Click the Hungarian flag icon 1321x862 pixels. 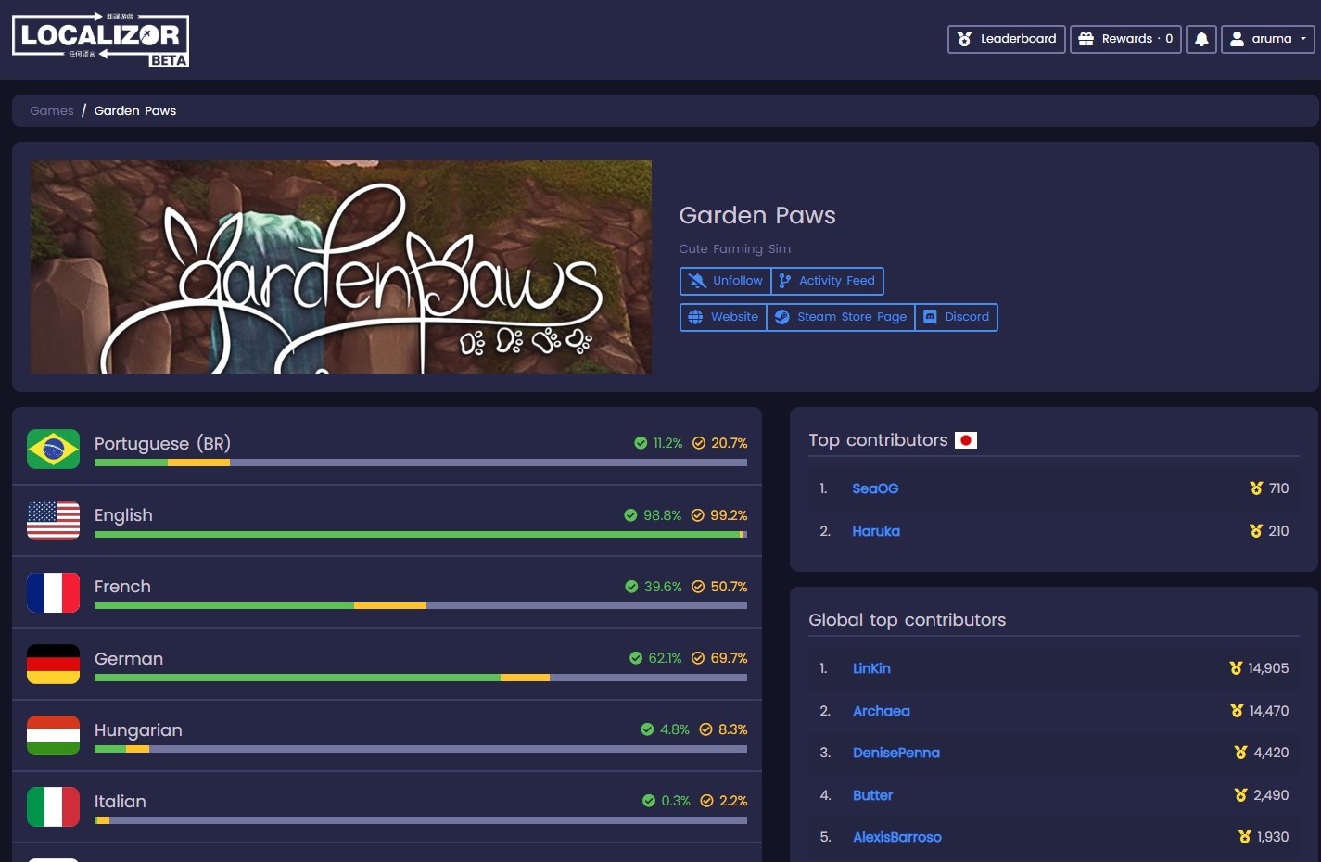pyautogui.click(x=53, y=736)
